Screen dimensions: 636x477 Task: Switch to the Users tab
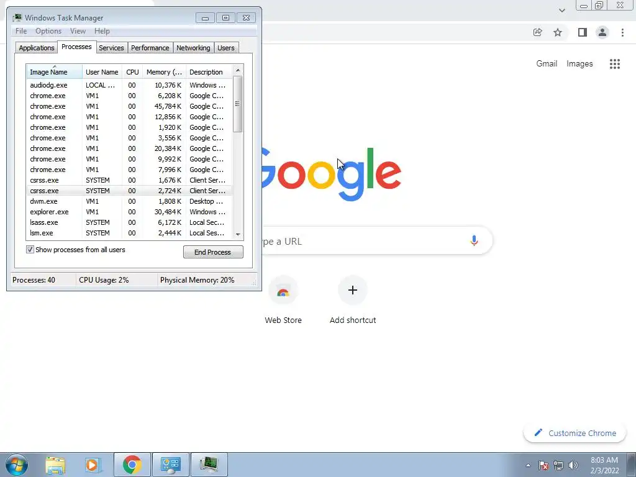pyautogui.click(x=225, y=48)
